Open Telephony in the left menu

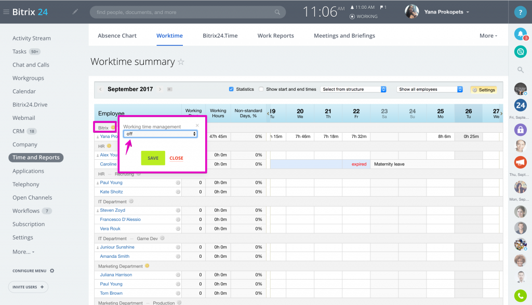pos(26,184)
